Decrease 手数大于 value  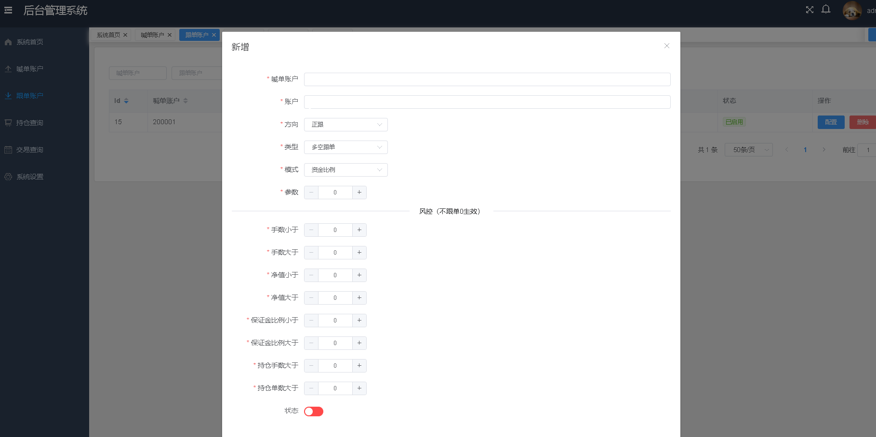point(311,253)
